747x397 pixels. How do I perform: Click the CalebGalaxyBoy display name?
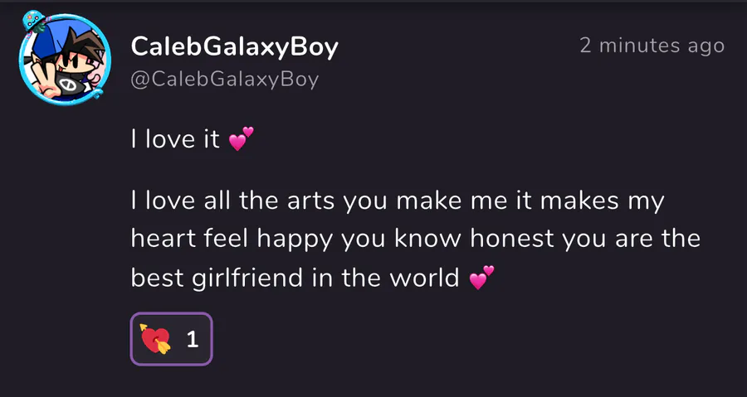[x=234, y=47]
